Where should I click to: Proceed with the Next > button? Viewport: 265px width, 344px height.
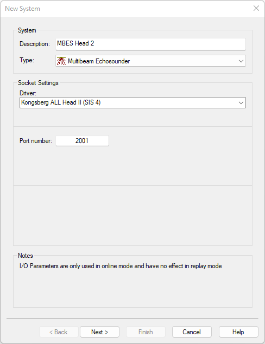(x=99, y=332)
